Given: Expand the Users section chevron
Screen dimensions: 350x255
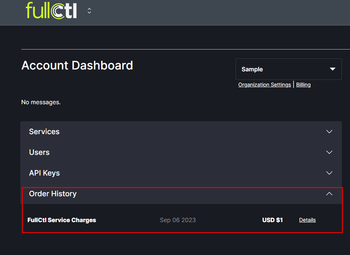Looking at the screenshot, I should tap(329, 152).
